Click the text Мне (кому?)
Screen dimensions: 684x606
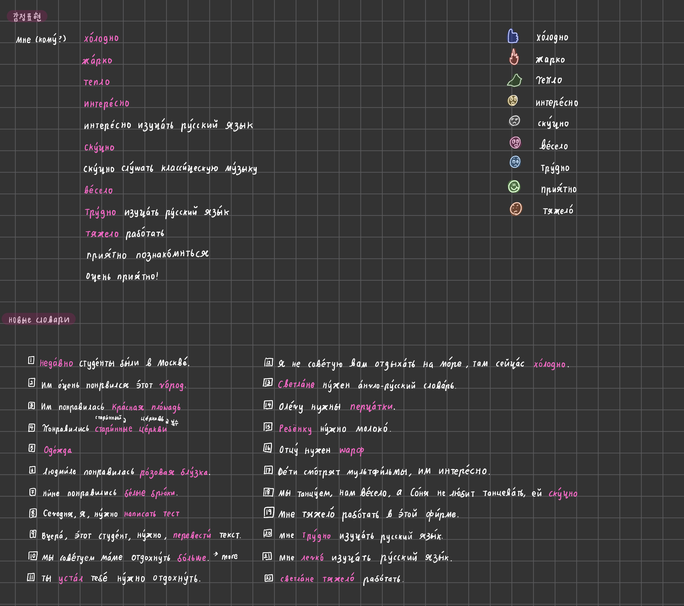point(41,39)
